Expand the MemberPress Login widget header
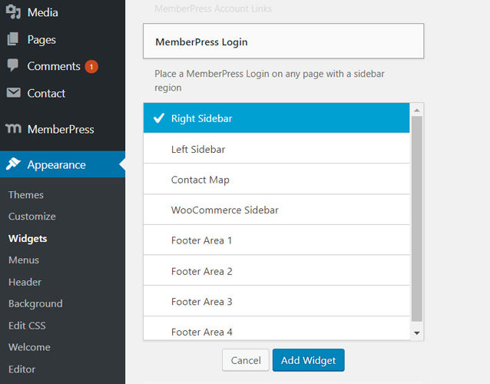Viewport: 490px width, 384px height. (283, 41)
